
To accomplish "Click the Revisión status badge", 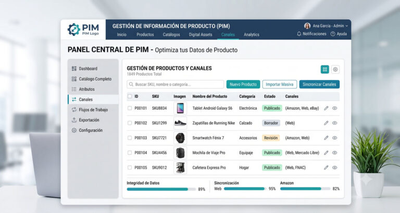I will point(271,138).
